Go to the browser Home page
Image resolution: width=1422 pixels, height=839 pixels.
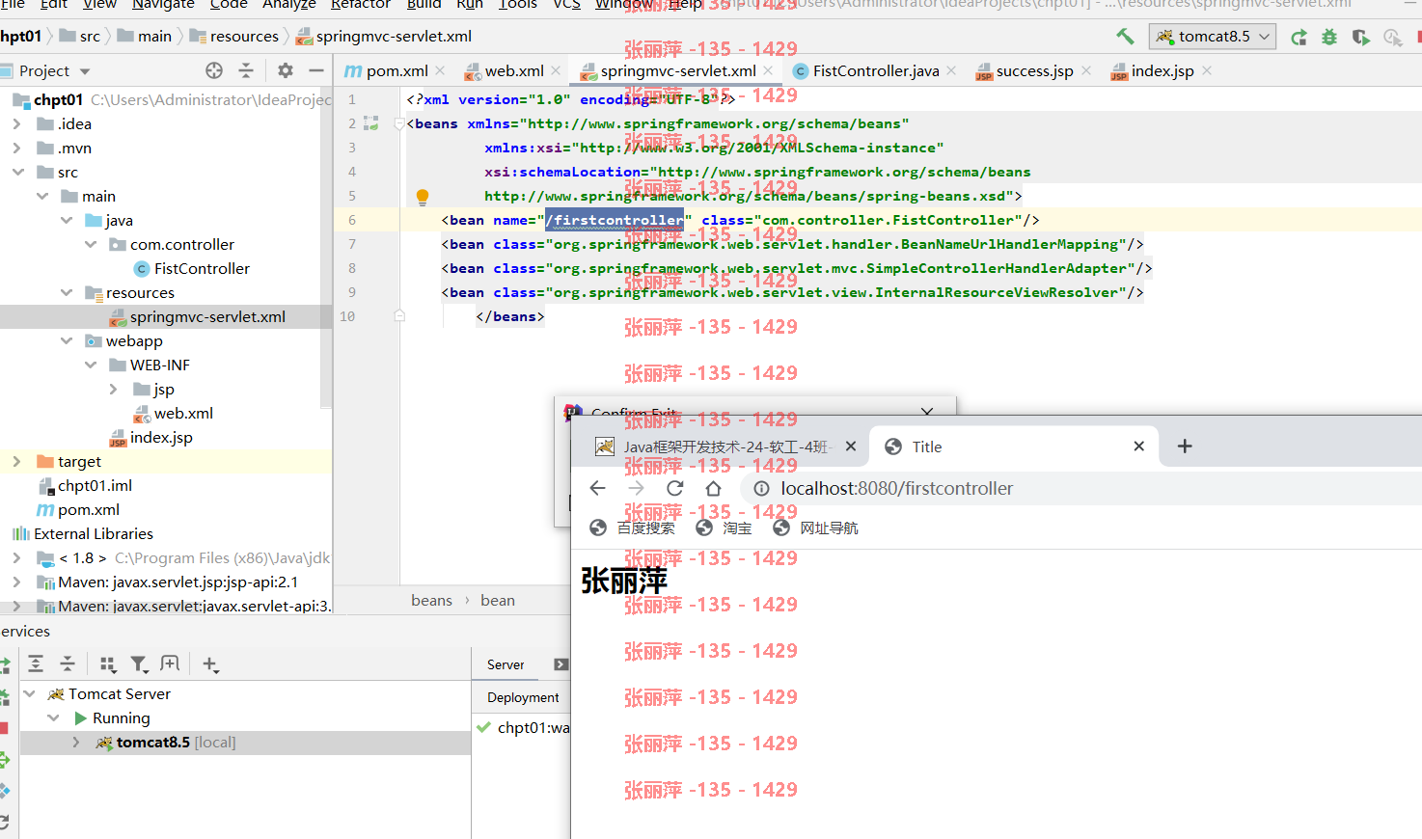pos(713,488)
